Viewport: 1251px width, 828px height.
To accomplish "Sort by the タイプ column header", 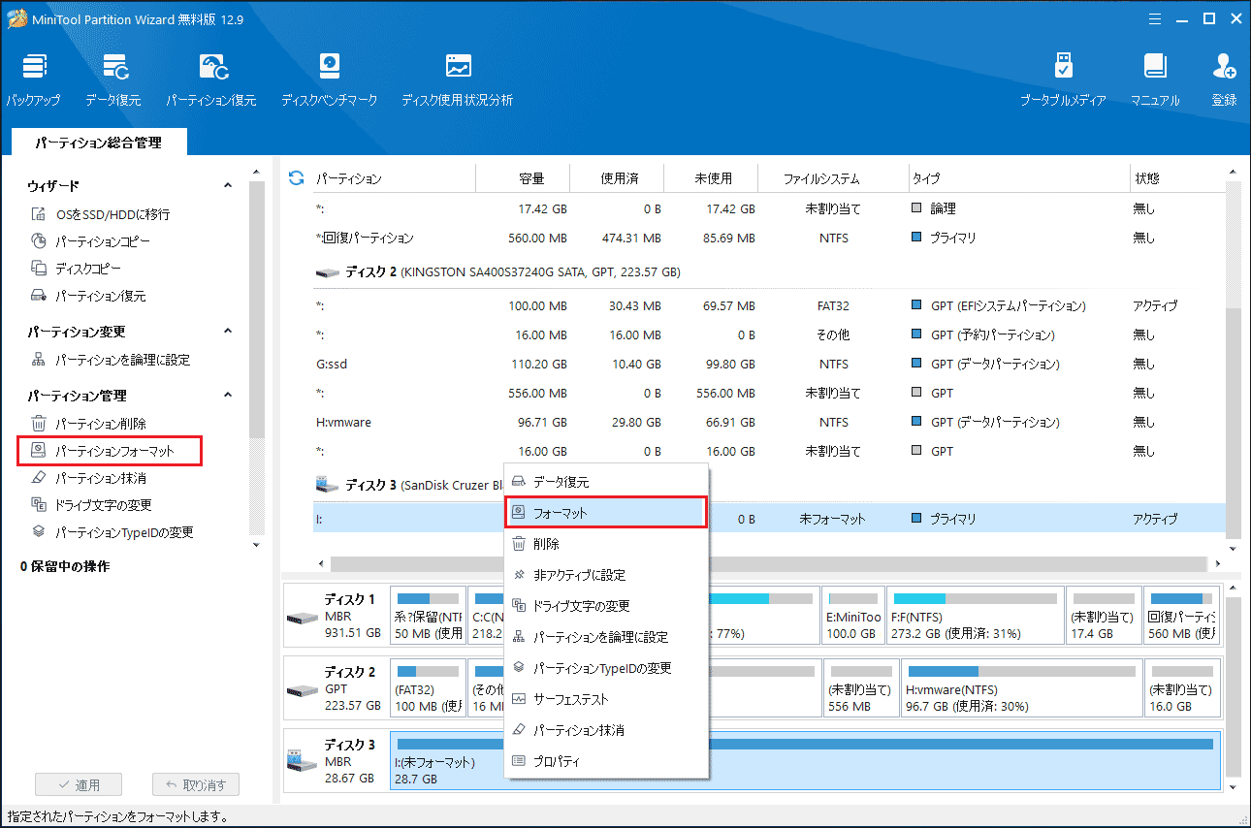I will click(1017, 178).
